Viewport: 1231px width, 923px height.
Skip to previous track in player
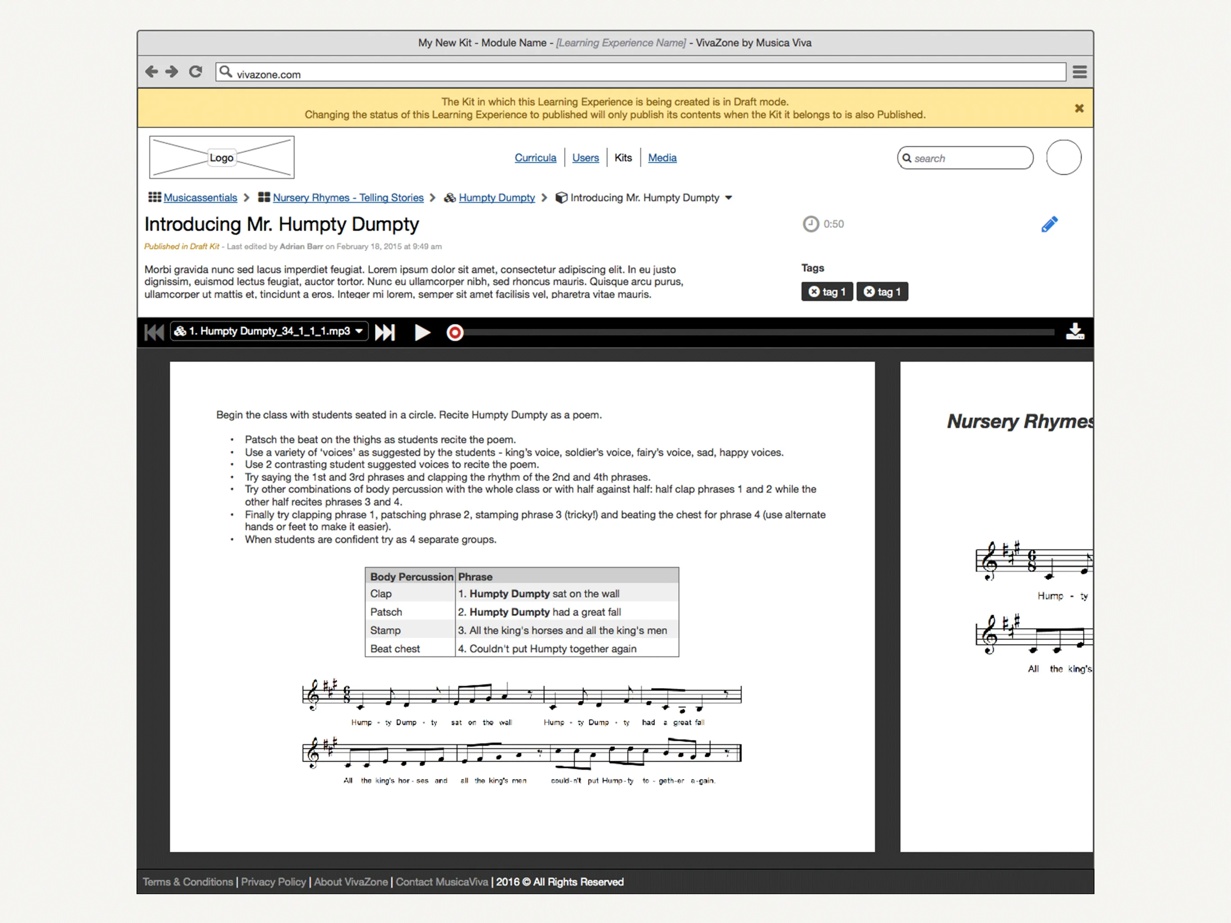click(154, 332)
